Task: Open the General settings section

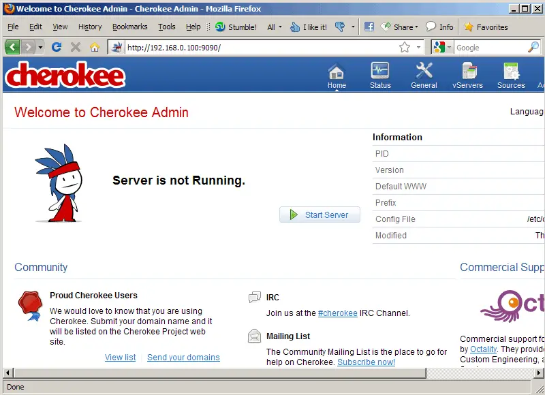Action: pyautogui.click(x=424, y=76)
